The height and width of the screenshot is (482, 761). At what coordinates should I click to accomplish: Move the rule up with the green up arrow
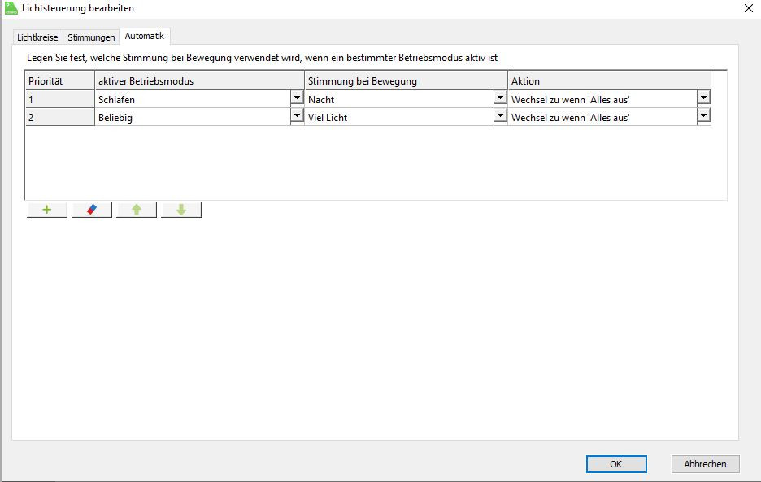coord(137,210)
